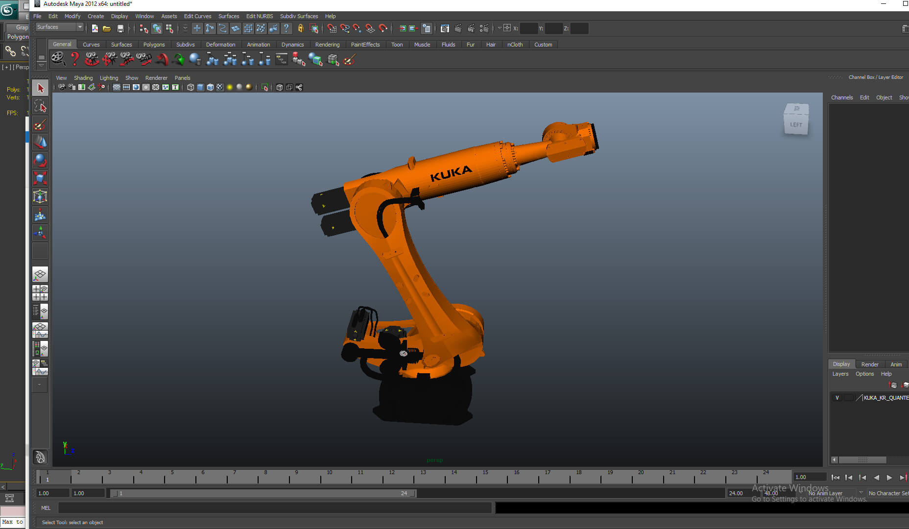The width and height of the screenshot is (909, 529).
Task: Click the Open Scene folder icon
Action: click(107, 28)
